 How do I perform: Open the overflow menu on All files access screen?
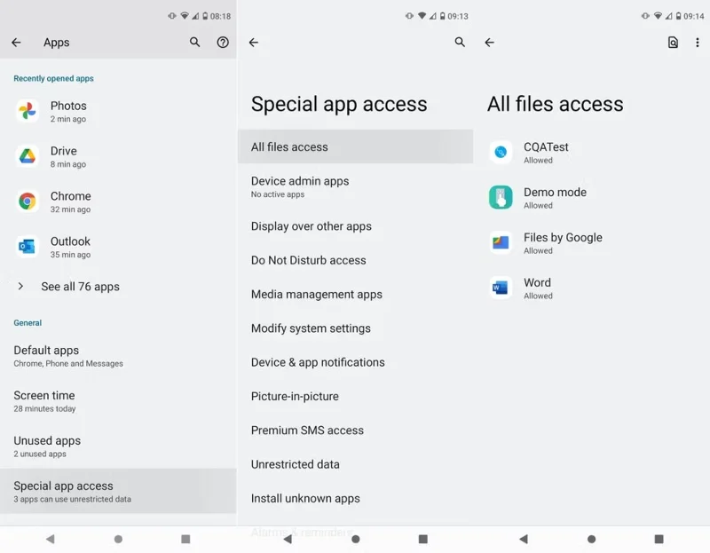pyautogui.click(x=698, y=42)
